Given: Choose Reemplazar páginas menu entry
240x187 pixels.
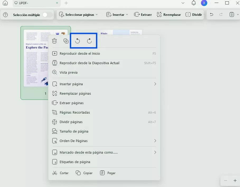Looking at the screenshot, I should (x=104, y=94).
